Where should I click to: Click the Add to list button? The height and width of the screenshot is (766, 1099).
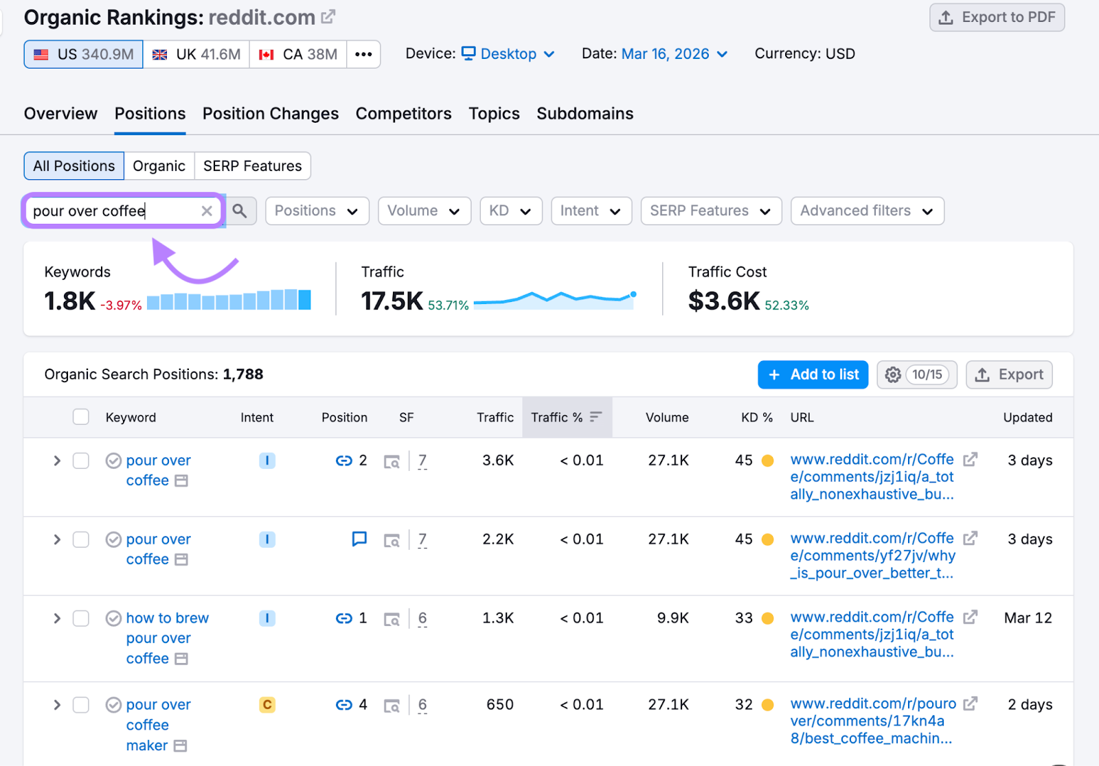coord(813,375)
